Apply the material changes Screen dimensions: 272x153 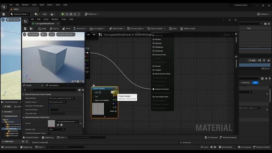(42, 28)
